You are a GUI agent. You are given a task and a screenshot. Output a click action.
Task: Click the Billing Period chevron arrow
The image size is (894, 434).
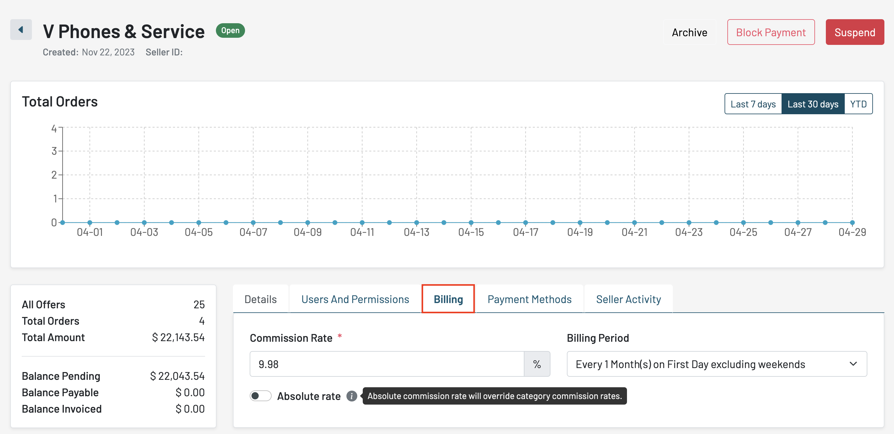coord(853,364)
